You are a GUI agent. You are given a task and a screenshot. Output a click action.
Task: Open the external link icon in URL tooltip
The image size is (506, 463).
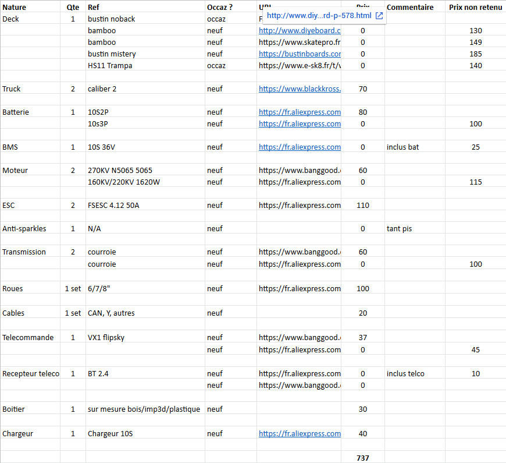click(379, 16)
